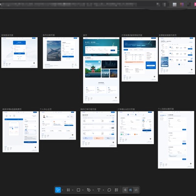Open the Actions tool icon
This screenshot has height=196, width=196.
click(116, 190)
